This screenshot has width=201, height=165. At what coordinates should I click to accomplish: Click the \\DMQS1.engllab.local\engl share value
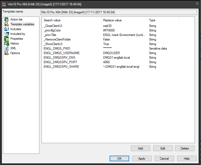click(121, 67)
